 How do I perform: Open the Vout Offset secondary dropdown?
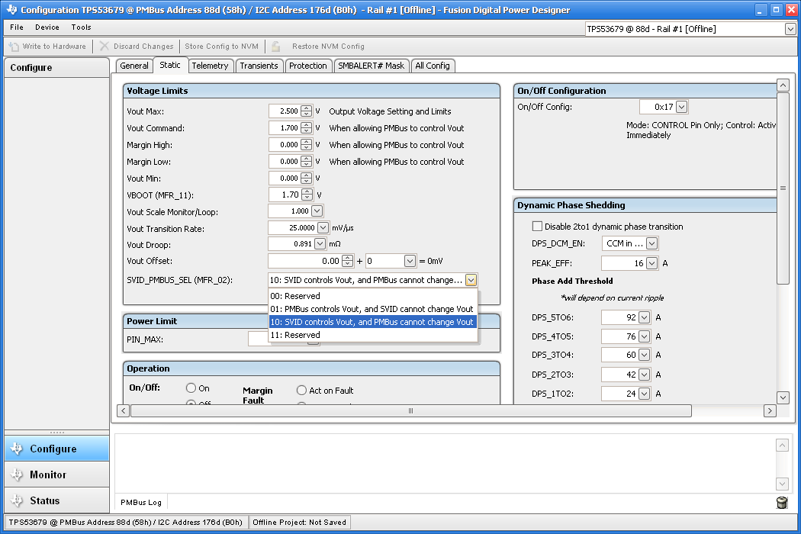pos(410,261)
